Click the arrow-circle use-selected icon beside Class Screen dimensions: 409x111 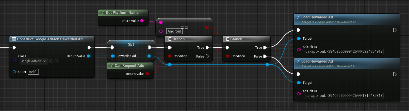(x=51, y=61)
